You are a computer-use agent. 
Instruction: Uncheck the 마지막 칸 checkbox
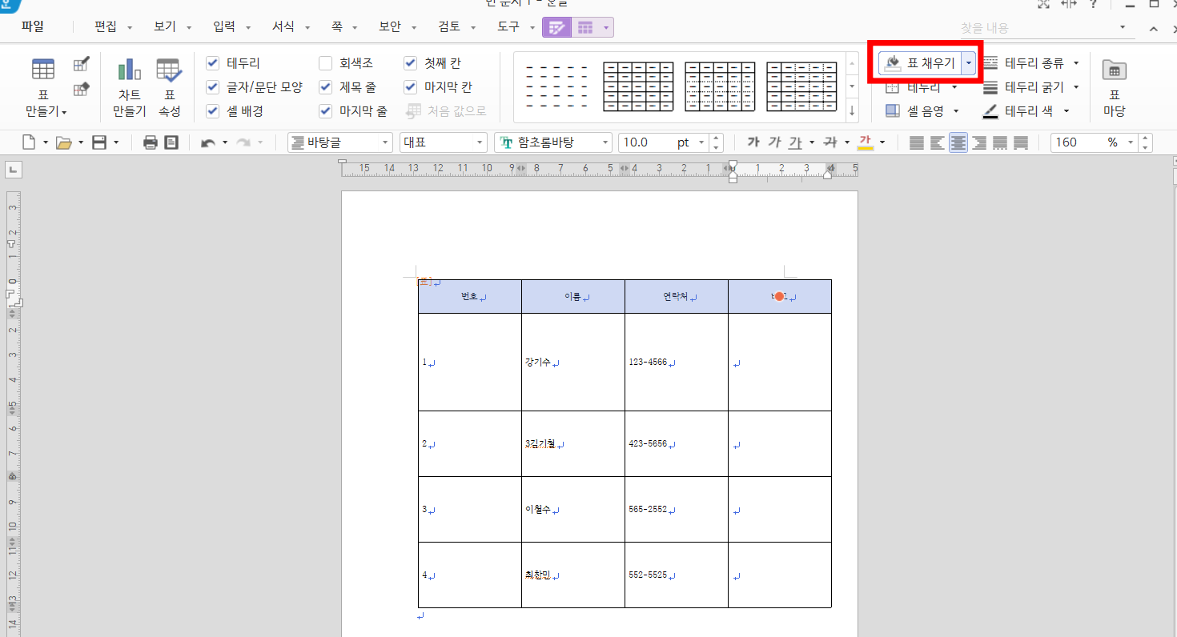point(410,87)
